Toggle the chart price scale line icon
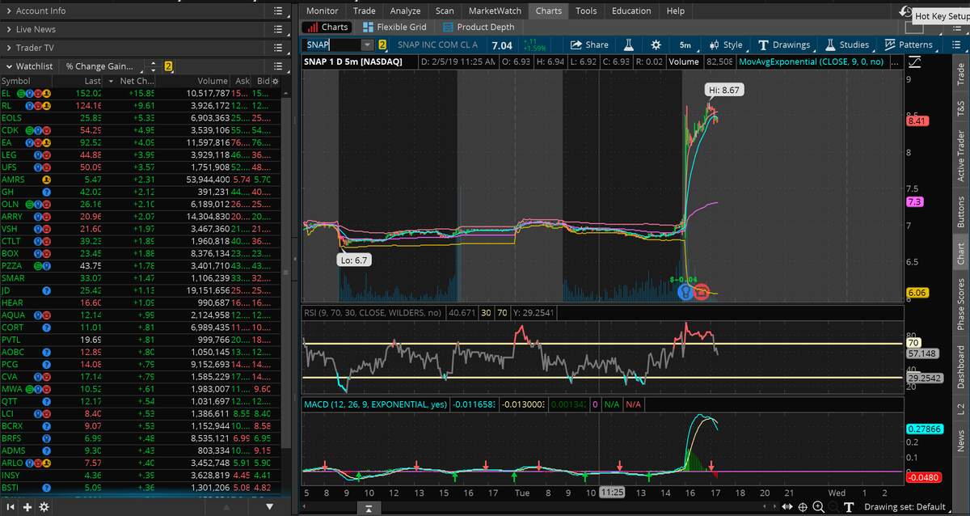 (x=914, y=61)
